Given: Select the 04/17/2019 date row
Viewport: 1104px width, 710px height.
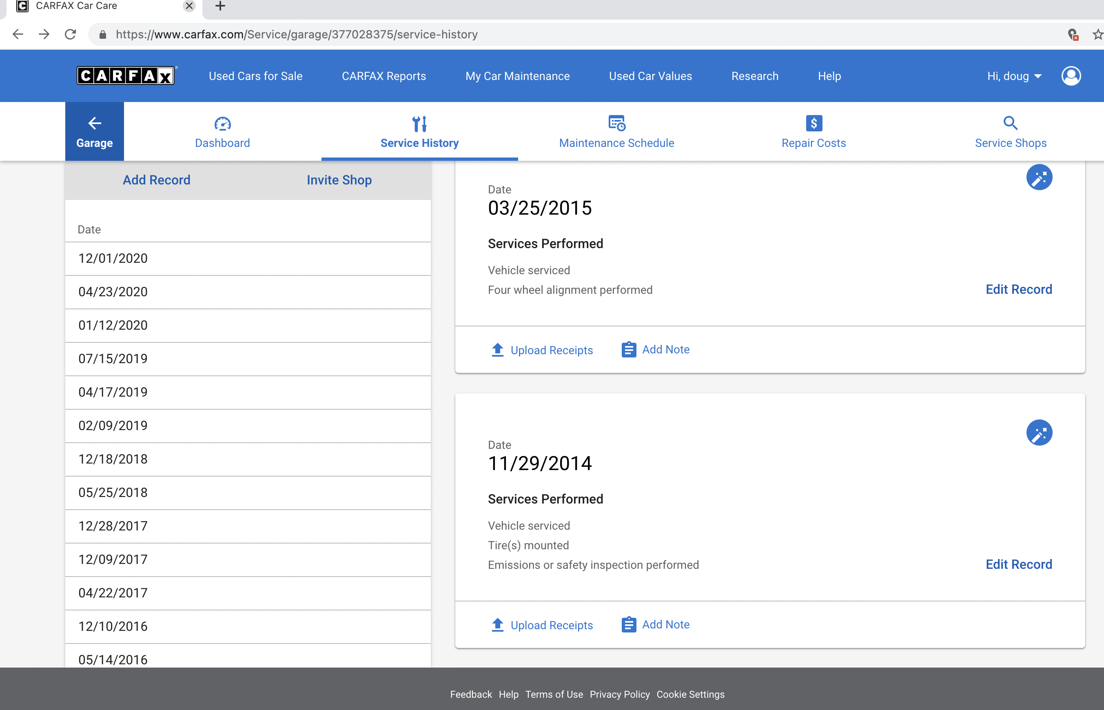Looking at the screenshot, I should (248, 393).
